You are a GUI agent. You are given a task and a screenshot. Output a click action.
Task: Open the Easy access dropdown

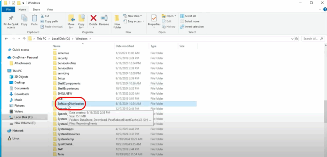coord(133,21)
